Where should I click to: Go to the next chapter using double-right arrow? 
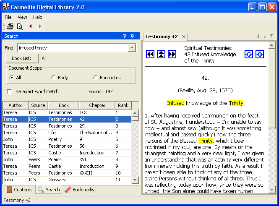tap(172, 54)
